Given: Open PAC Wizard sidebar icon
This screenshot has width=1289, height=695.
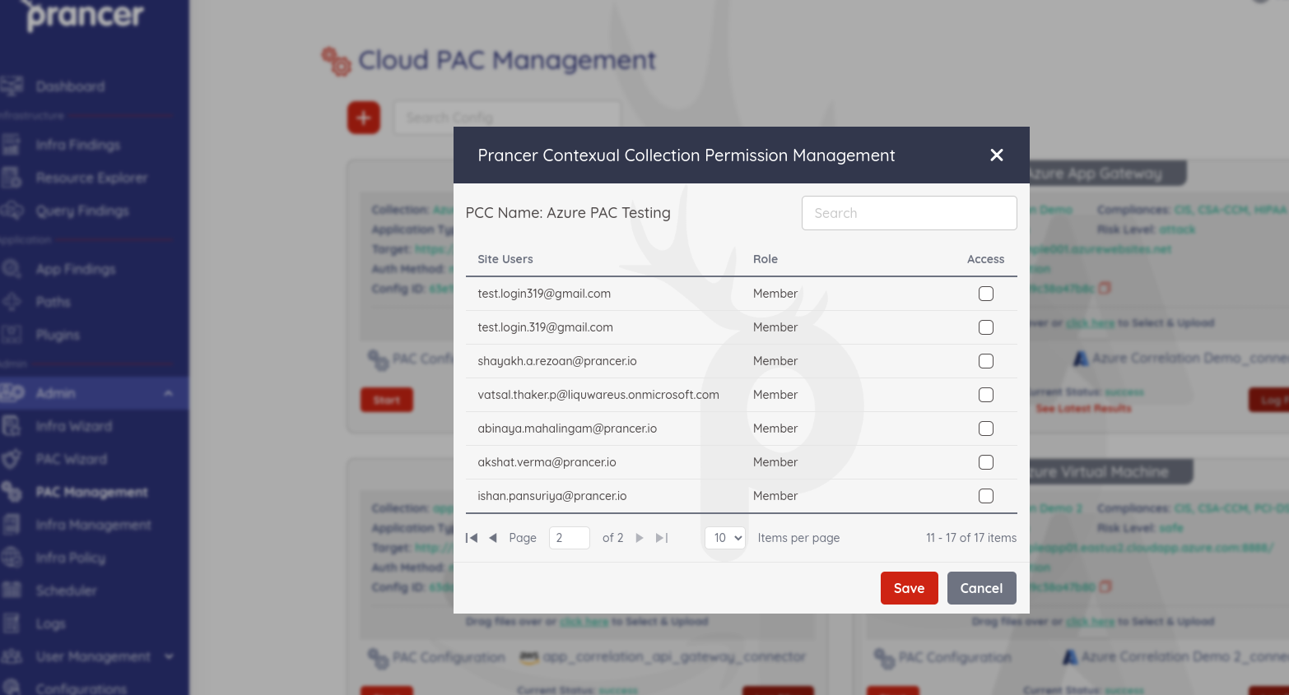Looking at the screenshot, I should coord(12,459).
